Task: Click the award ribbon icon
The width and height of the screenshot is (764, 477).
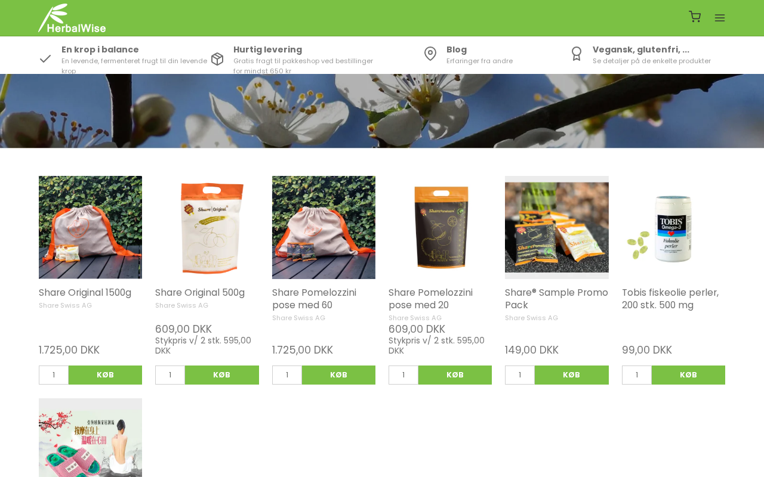Action: [577, 54]
